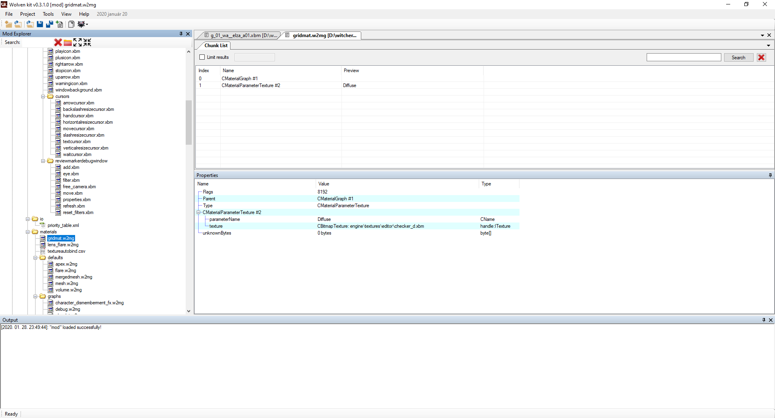The height and width of the screenshot is (418, 775).
Task: Click the open file folder icon after the toolbar separator
Action: pyautogui.click(x=30, y=24)
